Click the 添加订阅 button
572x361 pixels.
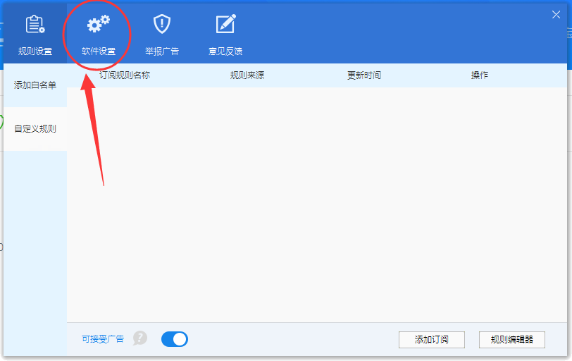[432, 339]
